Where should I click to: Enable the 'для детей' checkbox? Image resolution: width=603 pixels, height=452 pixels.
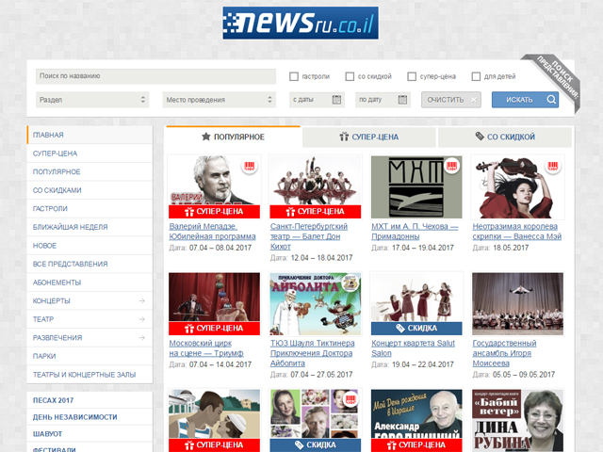476,76
